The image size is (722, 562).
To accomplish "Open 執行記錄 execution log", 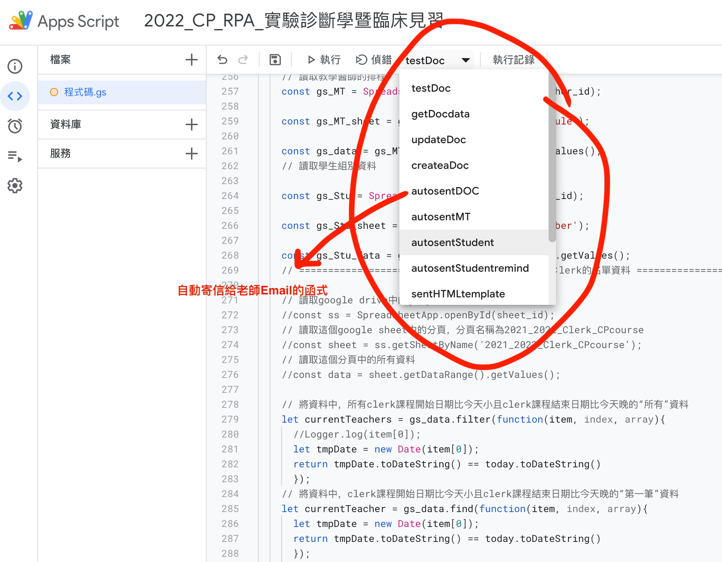I will [x=513, y=60].
